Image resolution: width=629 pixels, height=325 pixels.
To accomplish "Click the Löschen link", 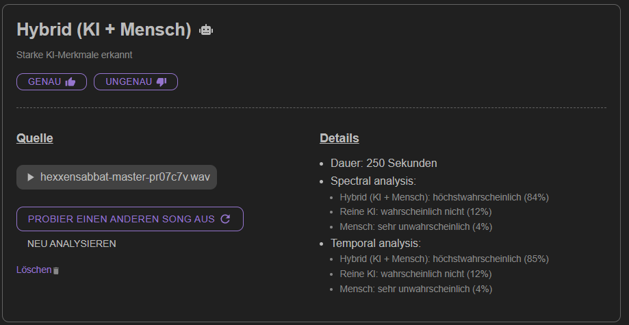I will (34, 270).
